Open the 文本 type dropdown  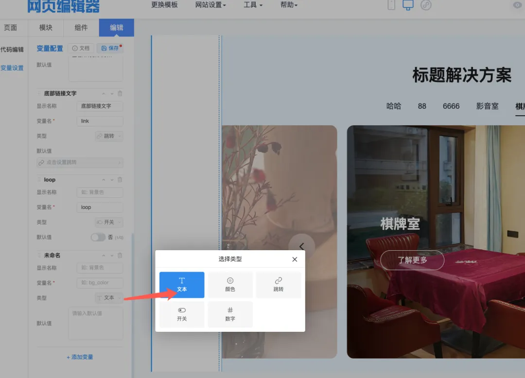(109, 298)
